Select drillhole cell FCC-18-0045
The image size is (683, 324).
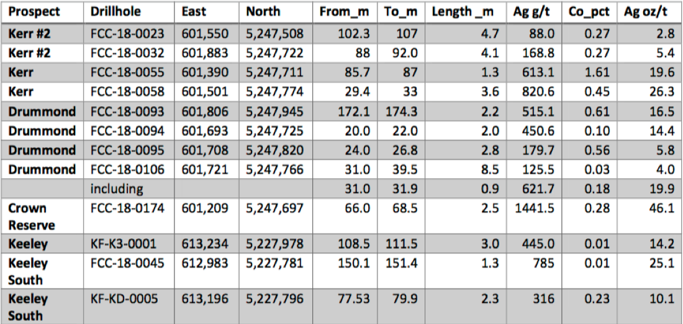click(x=127, y=263)
